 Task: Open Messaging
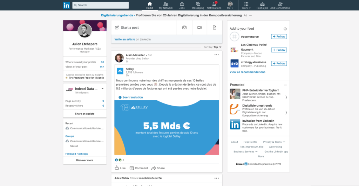pyautogui.click(x=198, y=6)
